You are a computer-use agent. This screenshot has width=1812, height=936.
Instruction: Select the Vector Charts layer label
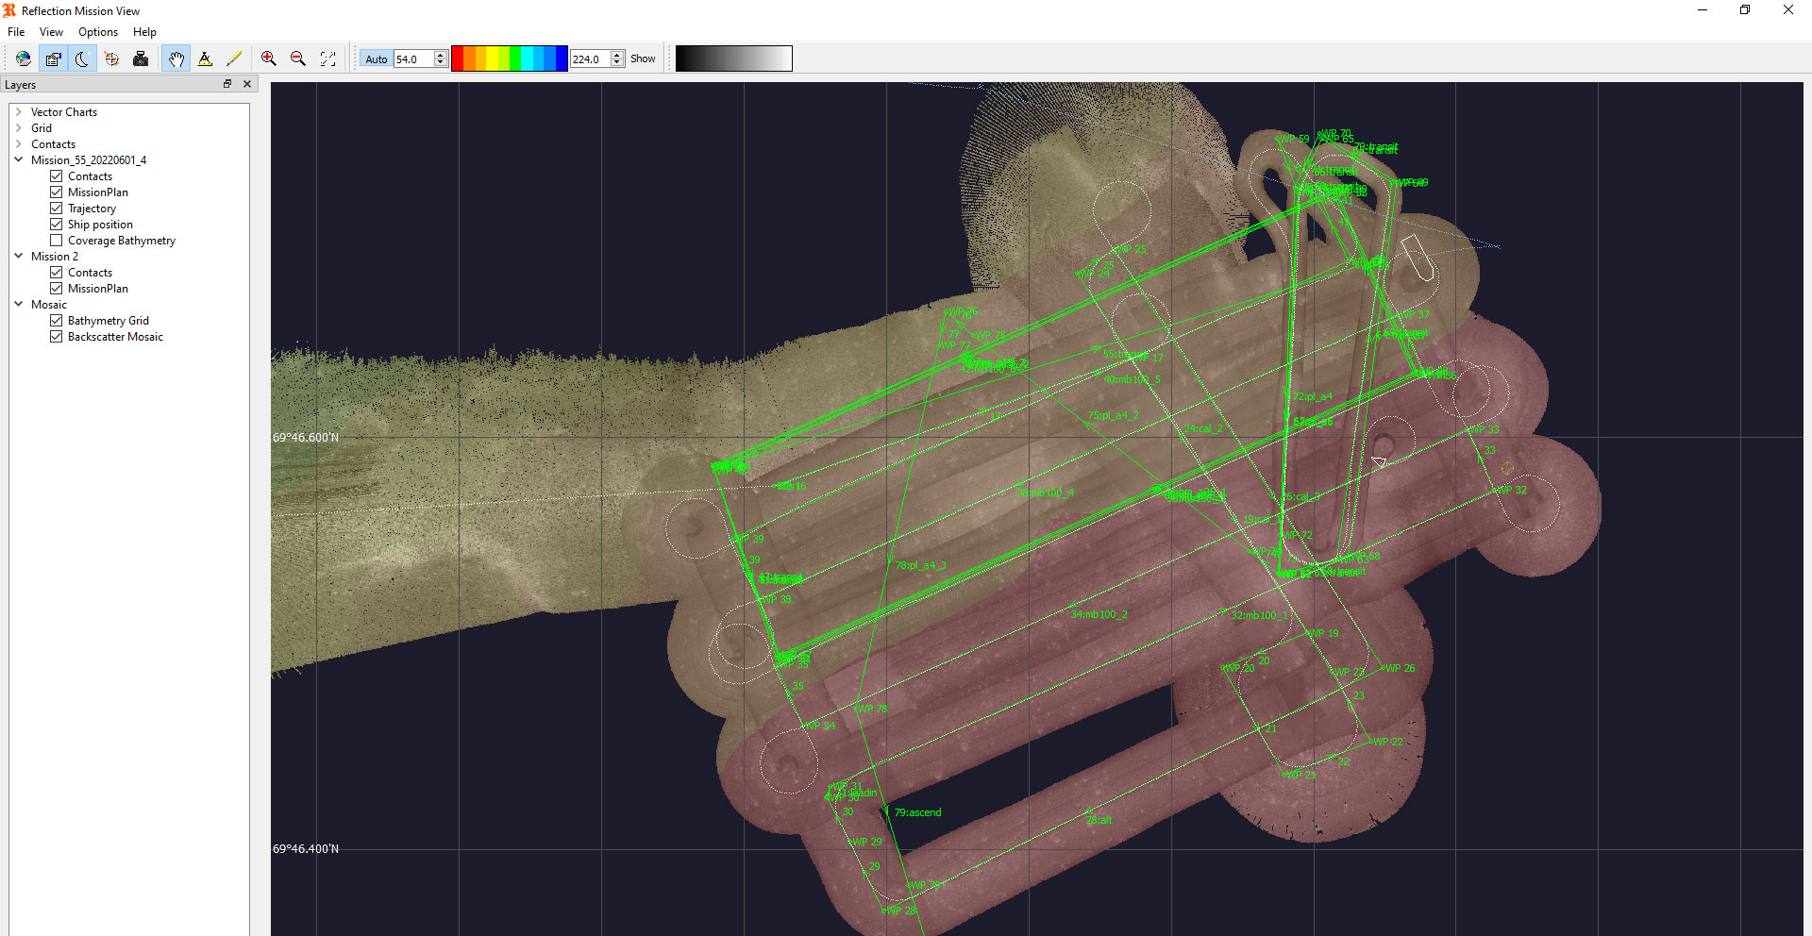pyautogui.click(x=64, y=111)
